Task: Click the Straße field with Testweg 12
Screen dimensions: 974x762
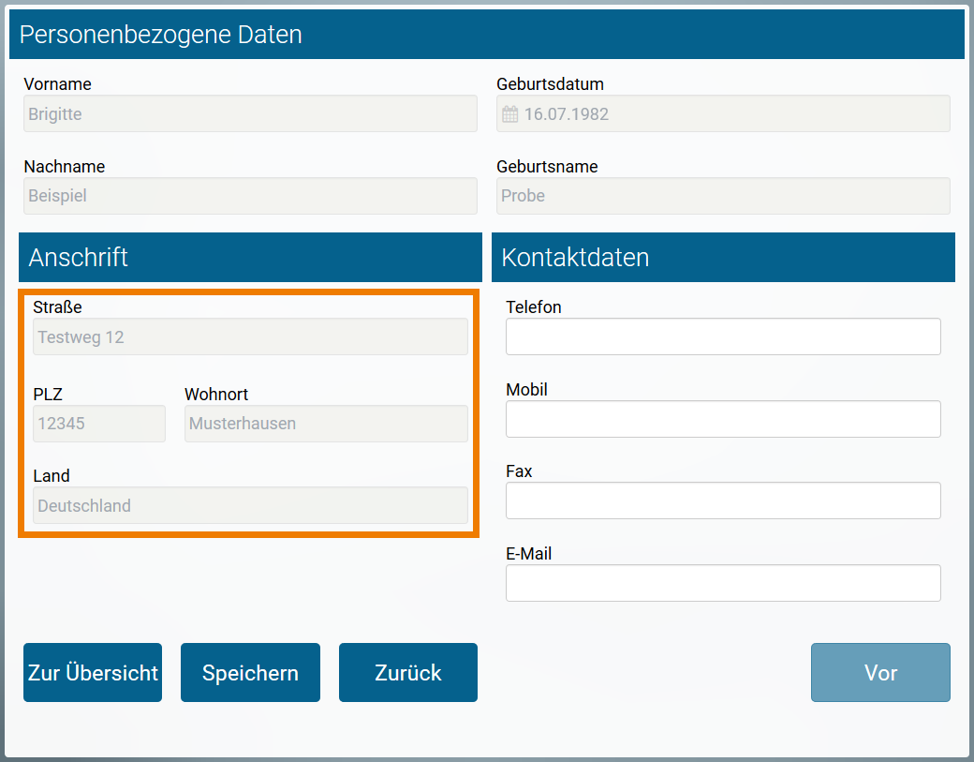Action: click(250, 337)
